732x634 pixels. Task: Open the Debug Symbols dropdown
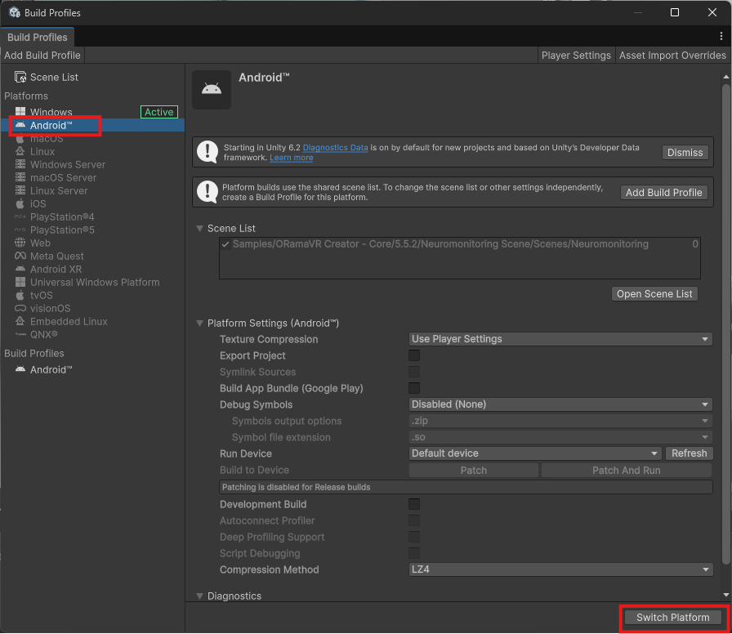click(x=560, y=404)
